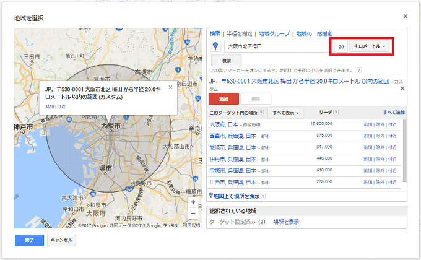The width and height of the screenshot is (421, 260).
Task: Click the red 追加 button
Action: [224, 99]
